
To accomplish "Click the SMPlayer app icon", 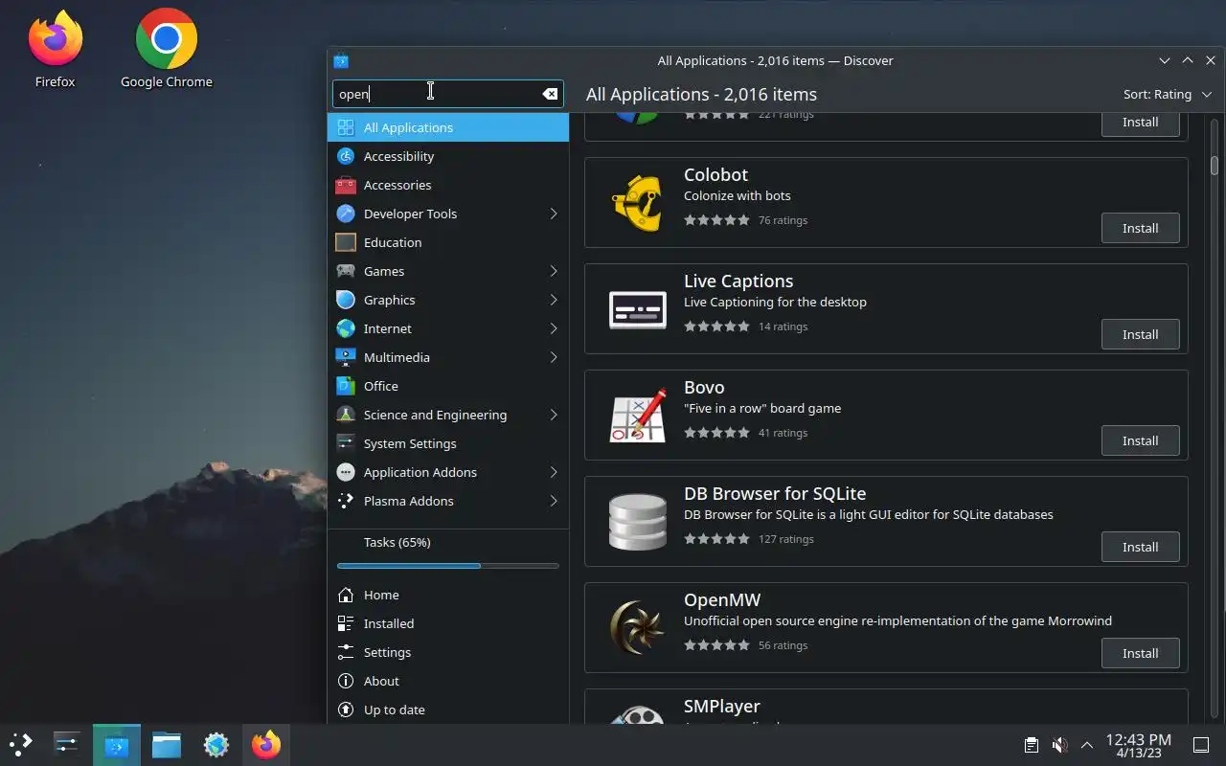I will (x=638, y=714).
